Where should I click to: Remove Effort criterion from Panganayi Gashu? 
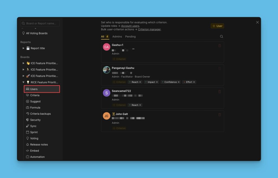click(194, 82)
